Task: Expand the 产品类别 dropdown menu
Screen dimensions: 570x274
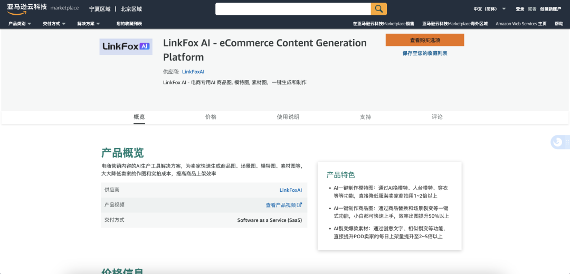Action: tap(20, 24)
